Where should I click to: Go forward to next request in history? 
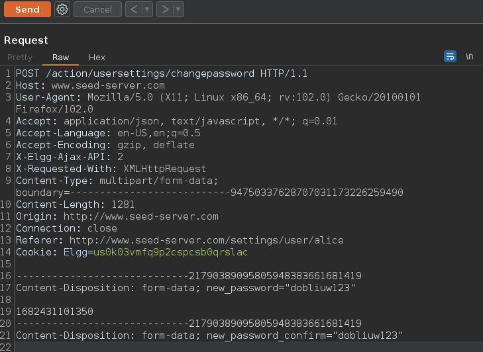pyautogui.click(x=166, y=9)
